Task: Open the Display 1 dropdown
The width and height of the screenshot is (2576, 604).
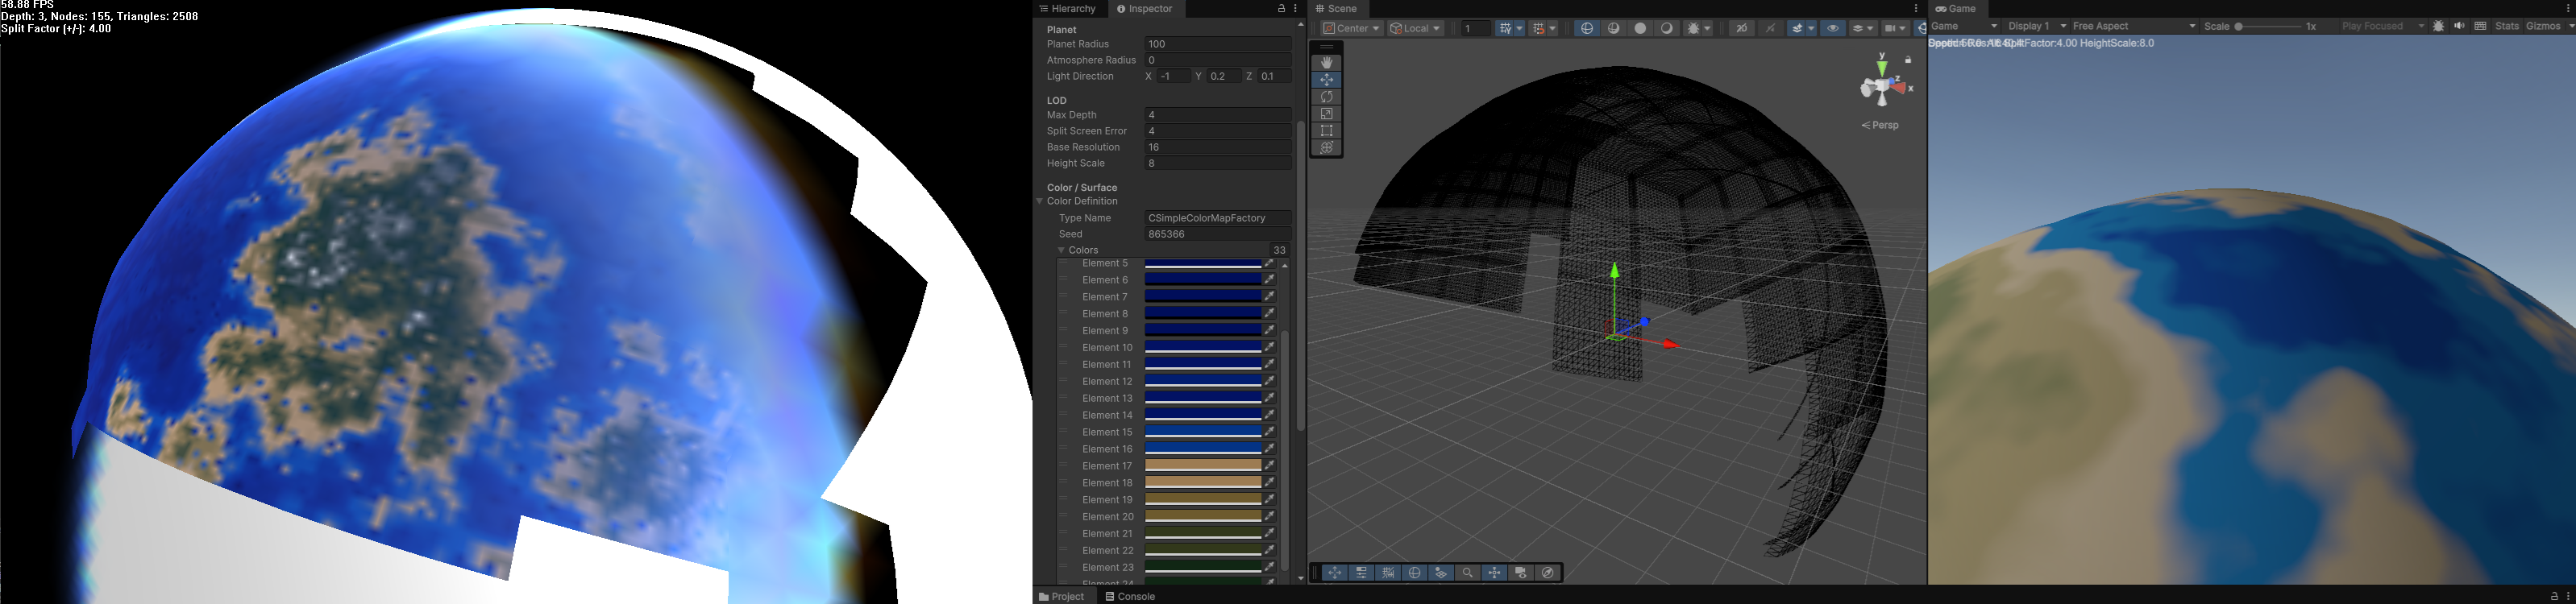Action: coord(2037,26)
